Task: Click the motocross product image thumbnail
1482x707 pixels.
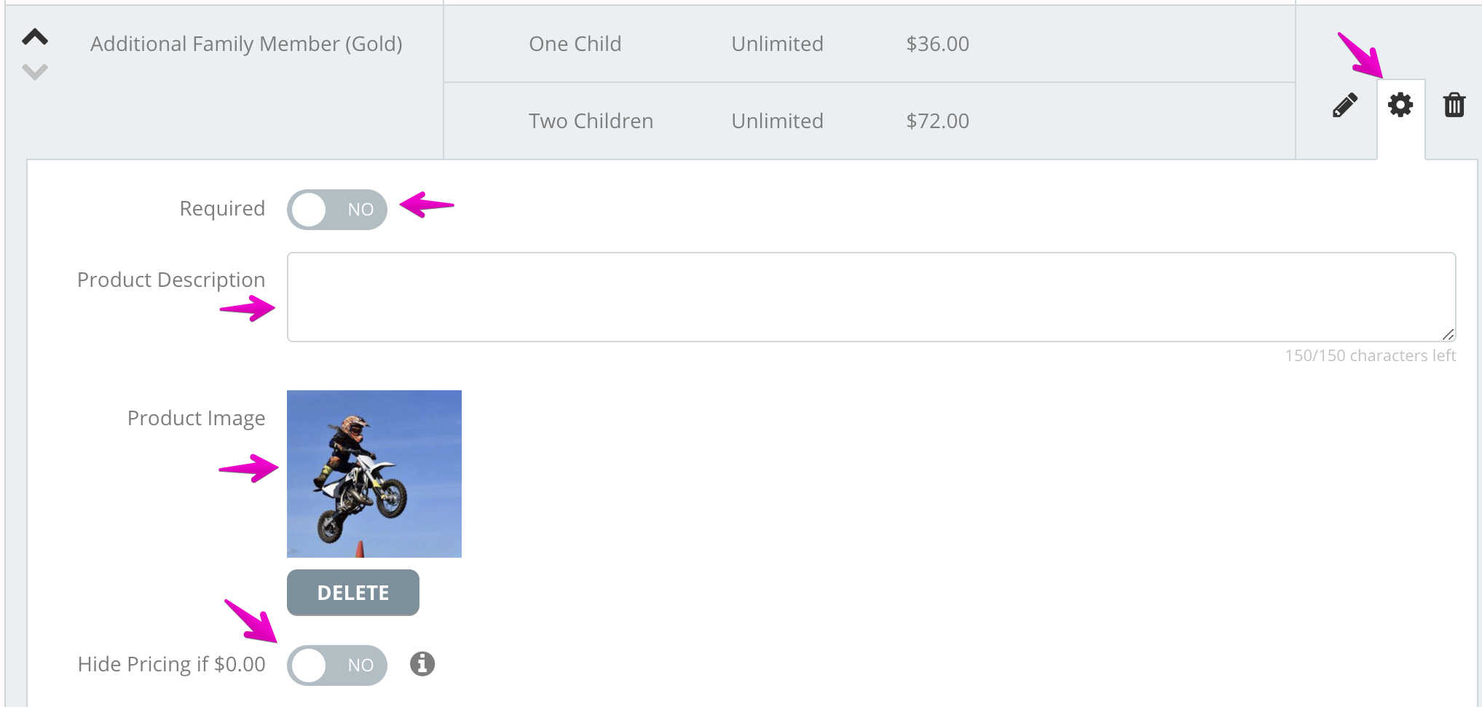Action: pos(374,474)
